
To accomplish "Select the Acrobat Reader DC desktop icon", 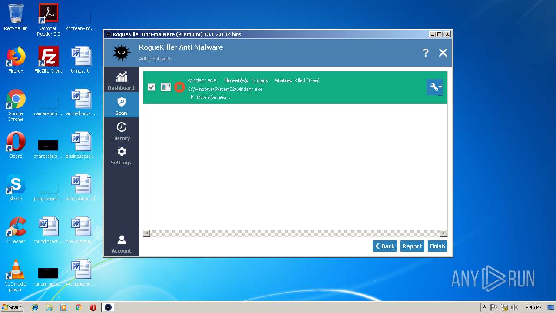I will (x=48, y=20).
